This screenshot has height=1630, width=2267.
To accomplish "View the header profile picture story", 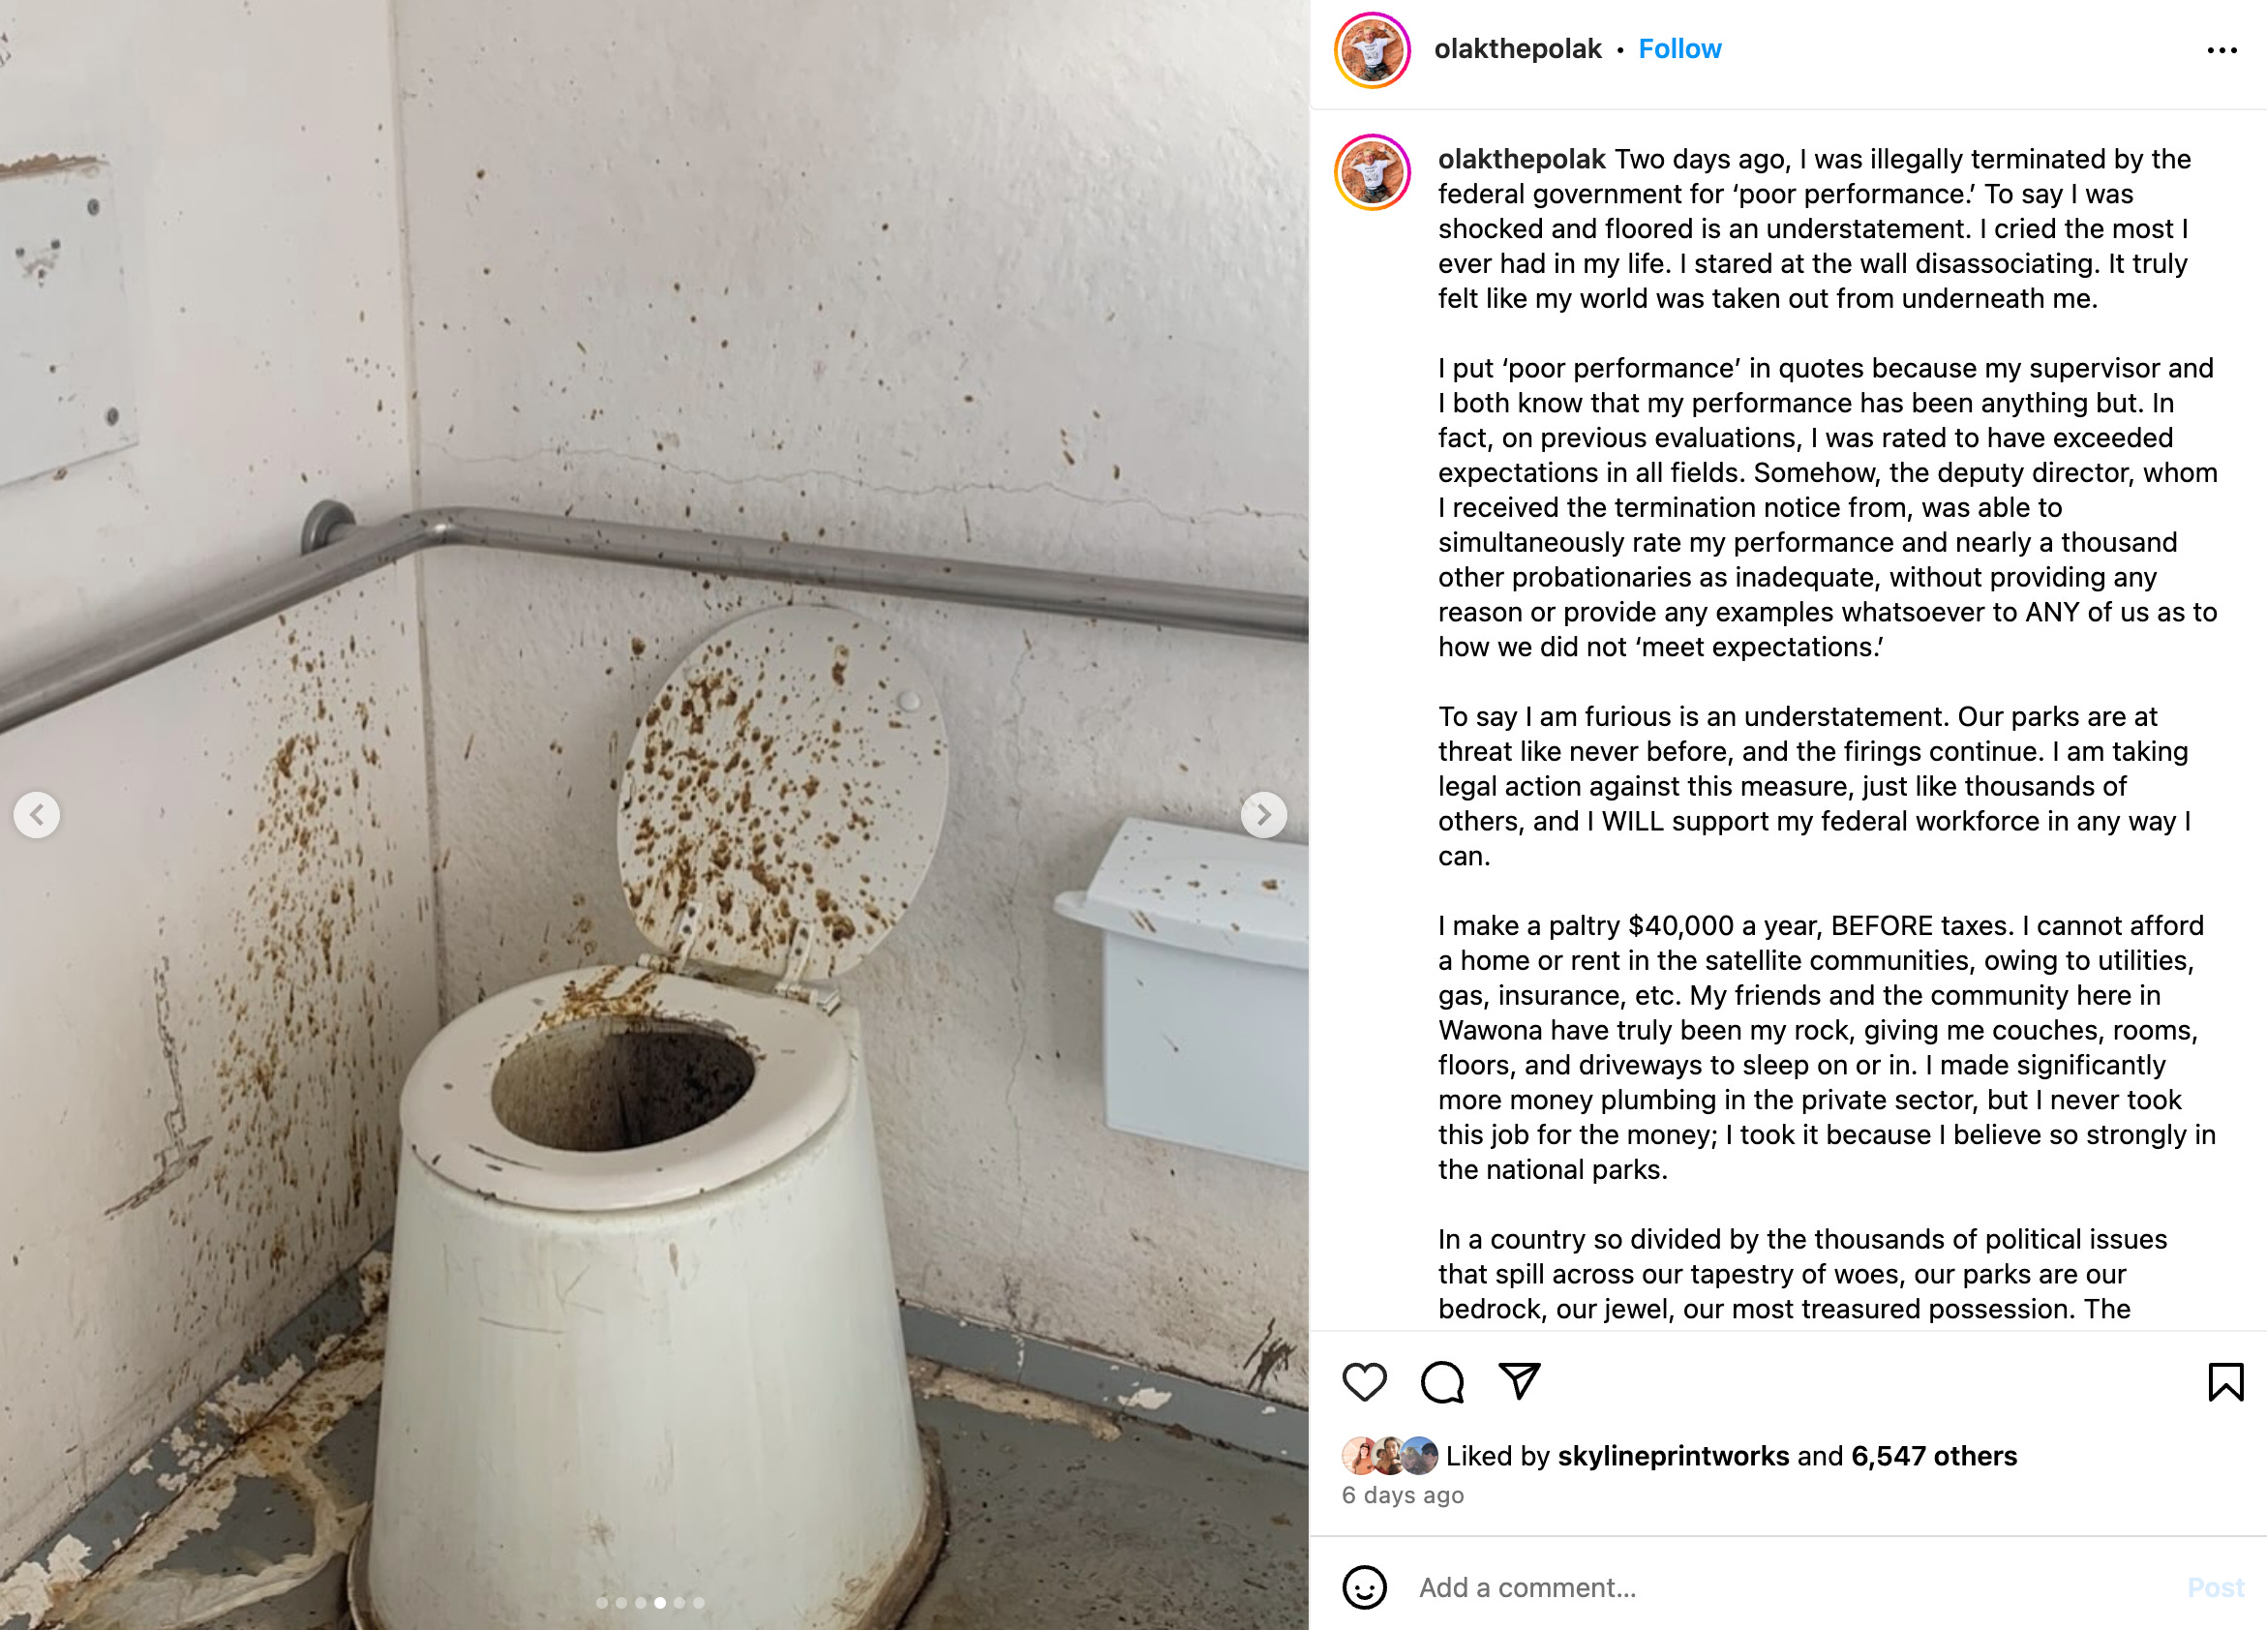I will [x=1373, y=50].
